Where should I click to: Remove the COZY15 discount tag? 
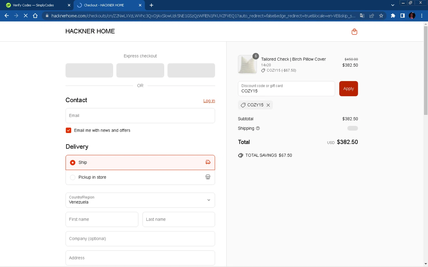268,105
